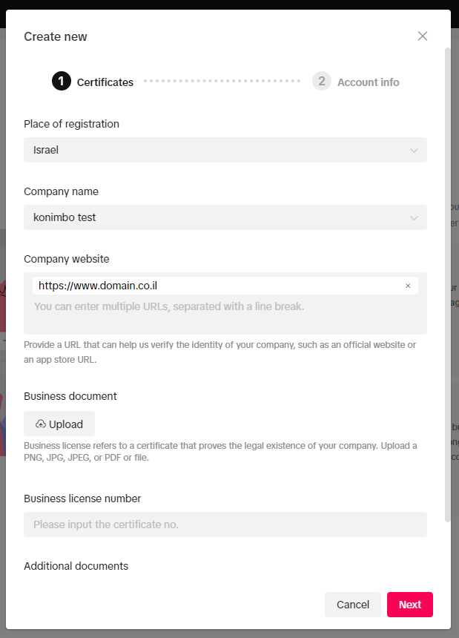Click the Create new dialog title
This screenshot has height=638, width=459.
(56, 36)
